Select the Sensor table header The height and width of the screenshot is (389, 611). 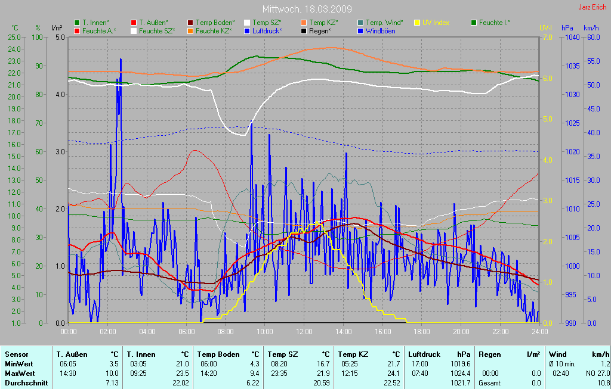pyautogui.click(x=17, y=354)
